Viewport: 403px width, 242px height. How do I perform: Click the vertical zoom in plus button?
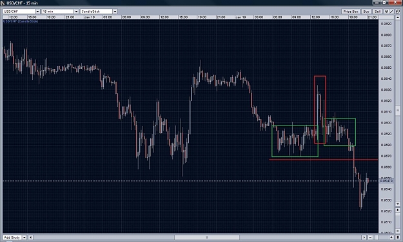[398, 210]
